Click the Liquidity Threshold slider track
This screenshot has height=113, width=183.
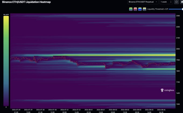[x=175, y=9]
